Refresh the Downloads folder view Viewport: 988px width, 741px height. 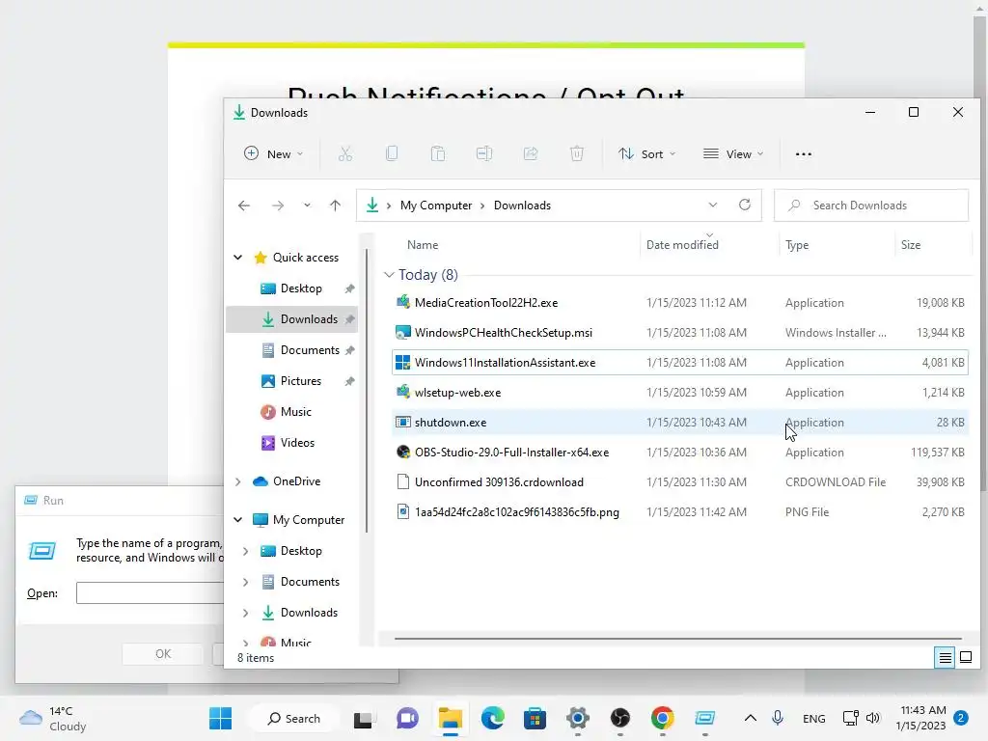click(745, 205)
